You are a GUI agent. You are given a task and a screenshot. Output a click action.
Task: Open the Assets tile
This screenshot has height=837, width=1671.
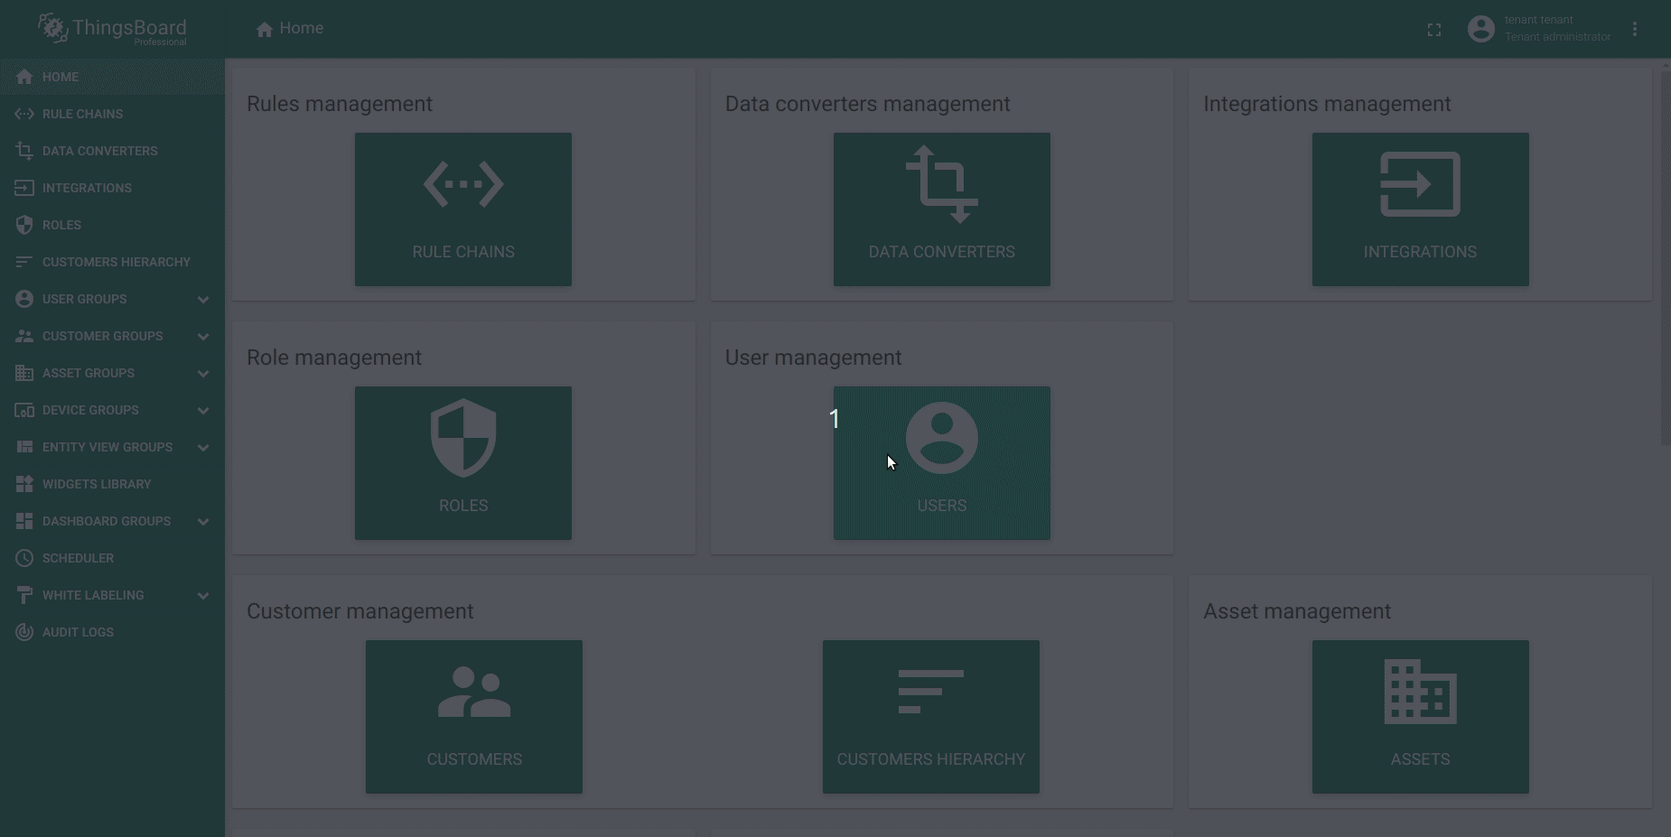[x=1420, y=717]
